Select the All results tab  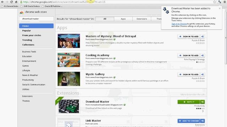coord(105,19)
